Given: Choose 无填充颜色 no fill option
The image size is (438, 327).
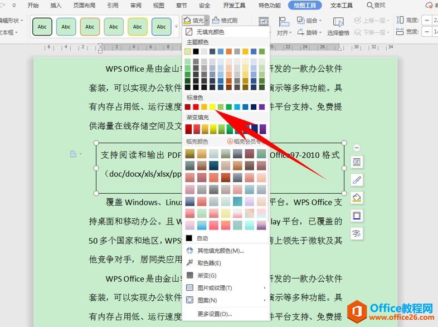Looking at the screenshot, I should pyautogui.click(x=226, y=32).
